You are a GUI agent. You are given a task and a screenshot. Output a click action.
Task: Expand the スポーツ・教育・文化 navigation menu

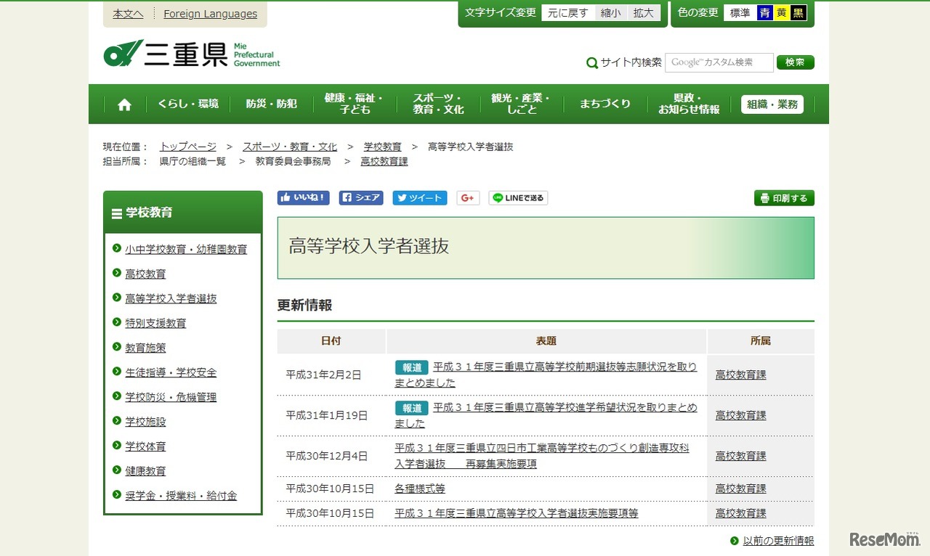coord(437,104)
